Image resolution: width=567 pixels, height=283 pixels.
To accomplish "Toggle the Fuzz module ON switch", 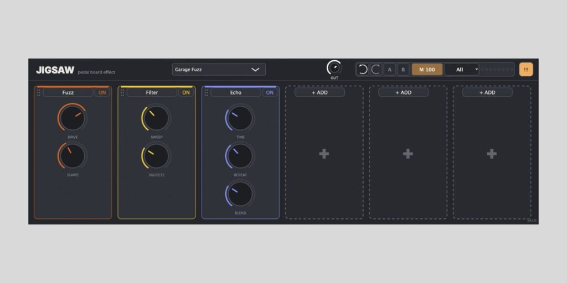I will [102, 92].
